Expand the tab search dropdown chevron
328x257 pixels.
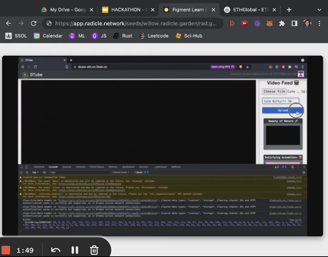click(319, 10)
